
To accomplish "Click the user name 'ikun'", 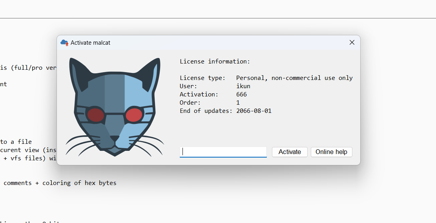I will click(243, 86).
